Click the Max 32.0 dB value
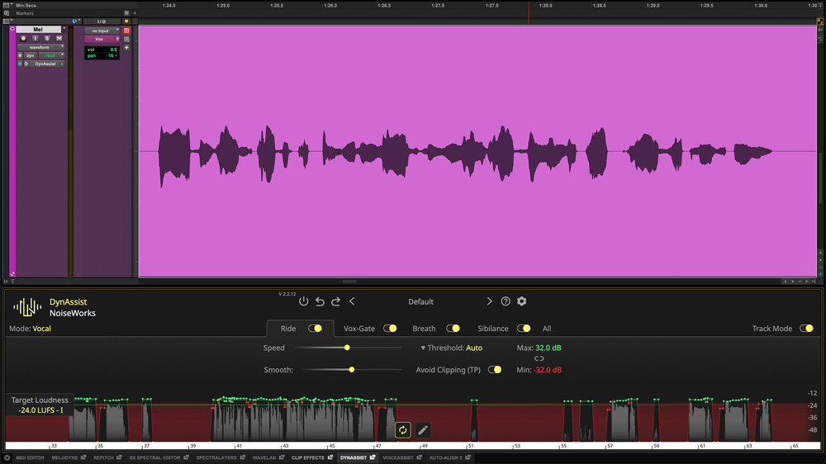Viewport: 826px width, 464px height. click(548, 348)
